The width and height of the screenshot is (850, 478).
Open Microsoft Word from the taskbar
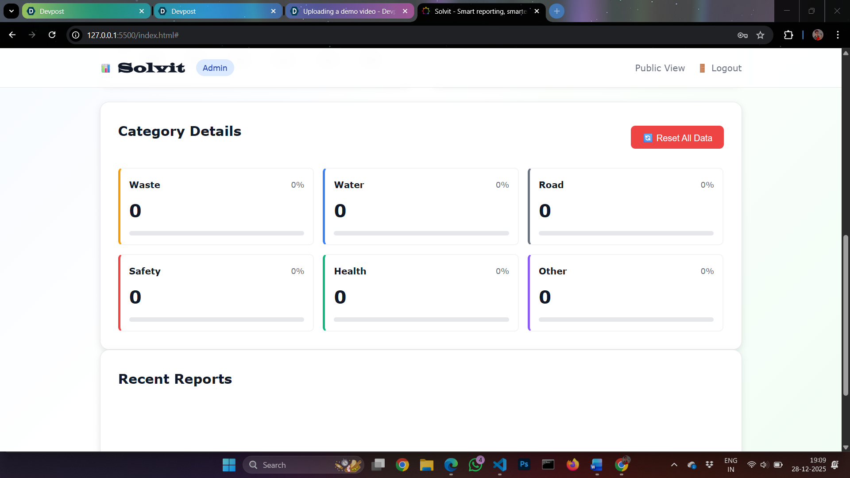tap(597, 465)
